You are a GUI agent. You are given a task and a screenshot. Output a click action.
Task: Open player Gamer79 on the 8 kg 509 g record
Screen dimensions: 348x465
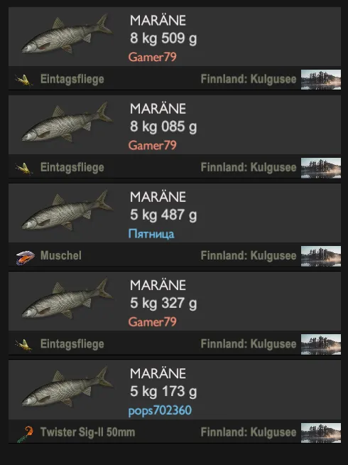point(152,57)
